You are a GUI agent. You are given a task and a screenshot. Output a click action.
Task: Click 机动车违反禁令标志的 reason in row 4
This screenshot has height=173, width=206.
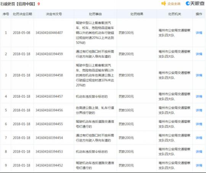click(92, 96)
